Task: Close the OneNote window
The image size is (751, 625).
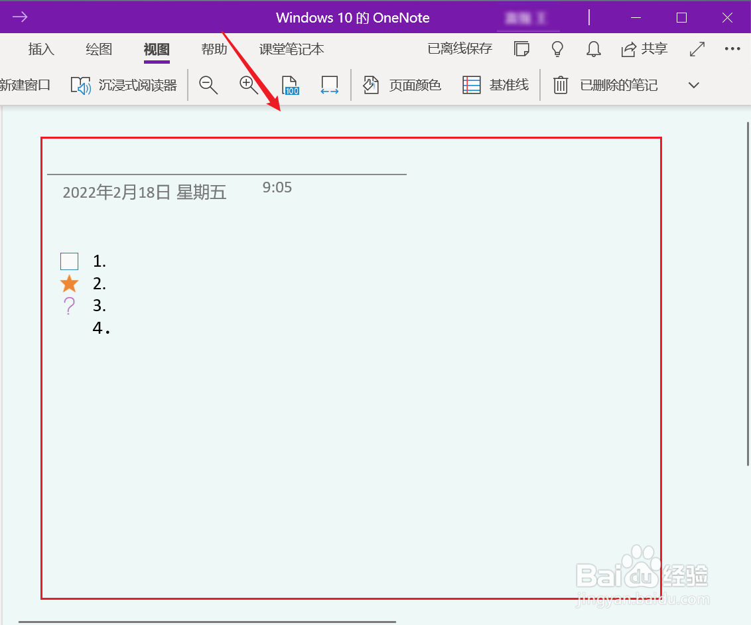Action: click(727, 18)
